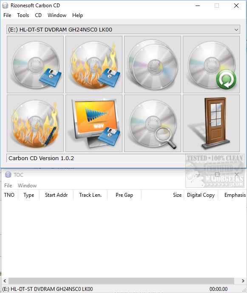Click the Digital Copy column header
Screen dimensions: 247x293
pyautogui.click(x=201, y=195)
